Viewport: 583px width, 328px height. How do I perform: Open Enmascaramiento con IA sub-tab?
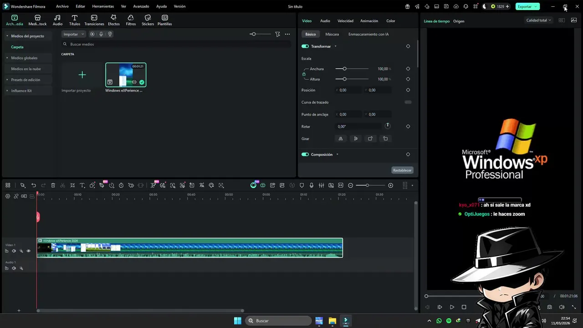[x=368, y=34]
